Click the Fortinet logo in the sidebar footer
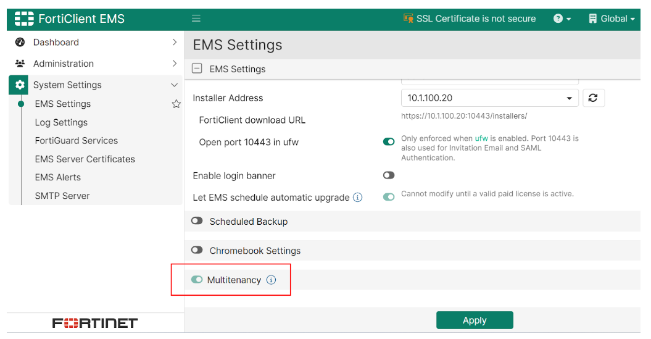The width and height of the screenshot is (651, 339). [94, 323]
